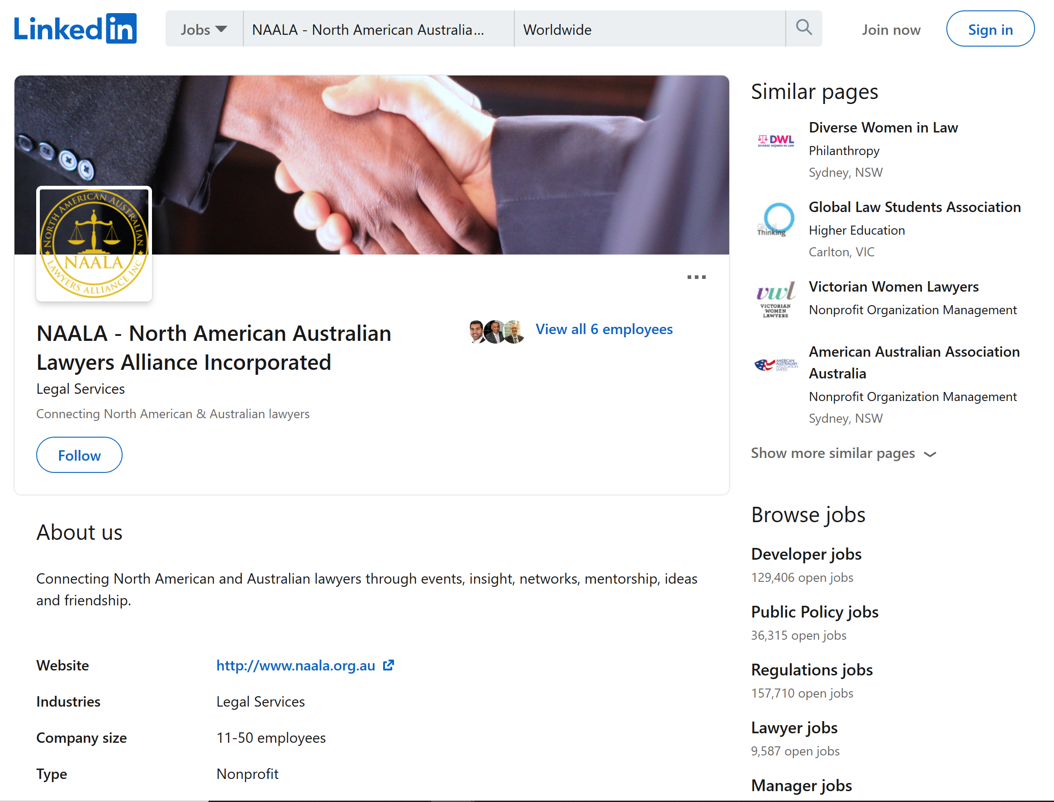Viewport: 1054px width, 802px height.
Task: Click the Global Law Students Association logo
Action: point(776,220)
